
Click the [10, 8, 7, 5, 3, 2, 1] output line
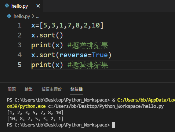(35, 119)
